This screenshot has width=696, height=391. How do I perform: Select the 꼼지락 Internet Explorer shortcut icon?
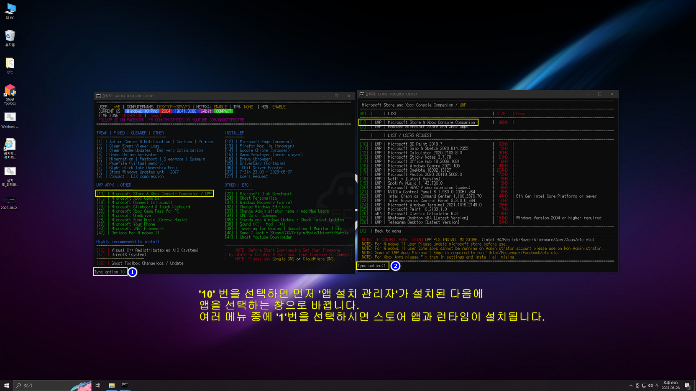coord(10,149)
